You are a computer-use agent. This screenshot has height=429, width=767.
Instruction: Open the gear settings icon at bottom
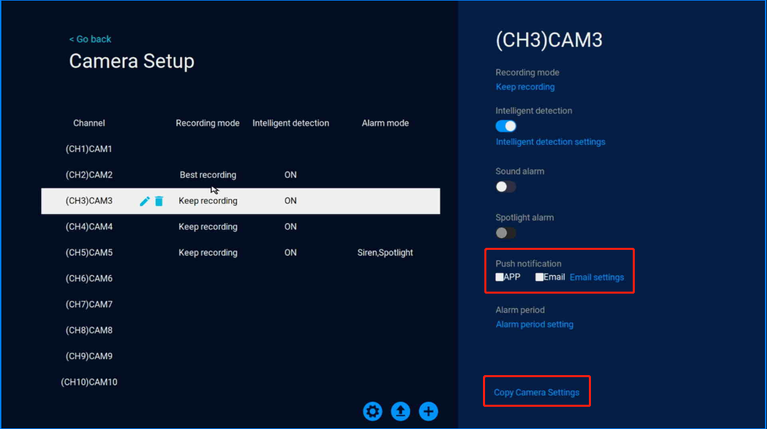[x=372, y=411]
